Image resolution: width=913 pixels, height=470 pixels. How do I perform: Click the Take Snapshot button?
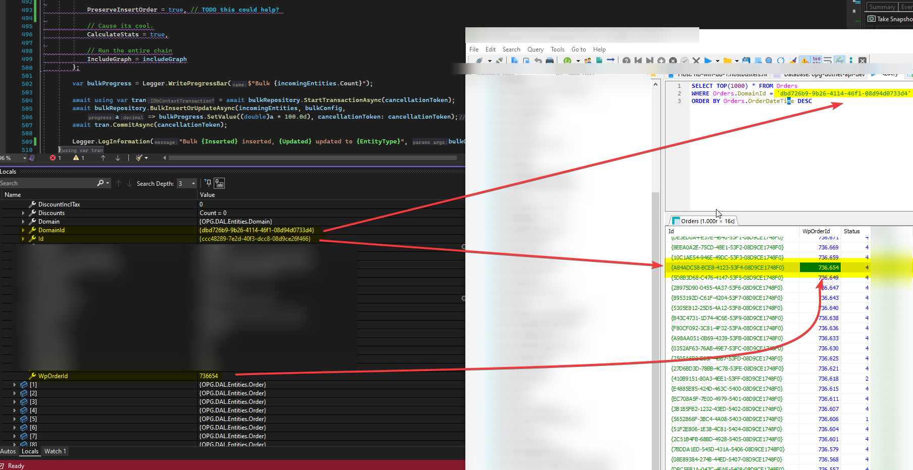[x=890, y=19]
